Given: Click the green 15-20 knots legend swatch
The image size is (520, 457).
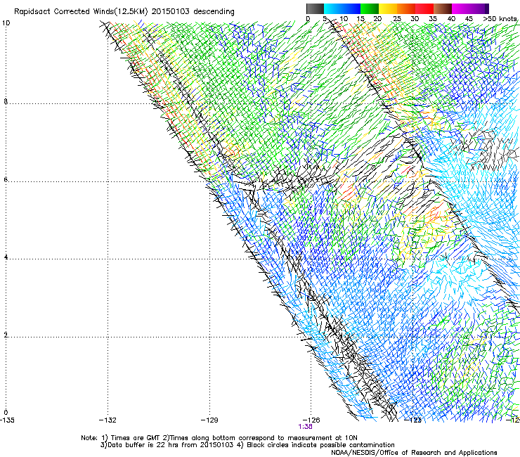Looking at the screenshot, I should tap(370, 8).
